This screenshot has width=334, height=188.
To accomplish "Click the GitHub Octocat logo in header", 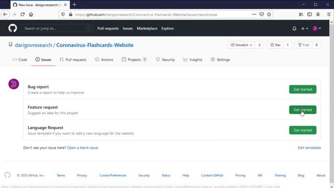I will point(13,28).
